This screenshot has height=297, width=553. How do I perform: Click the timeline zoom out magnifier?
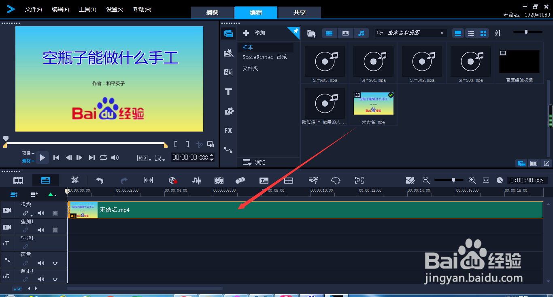click(x=426, y=180)
